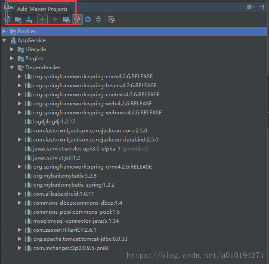The image size is (269, 264).
Task: Click Generate Sources and Update Folders icon
Action: [18, 20]
